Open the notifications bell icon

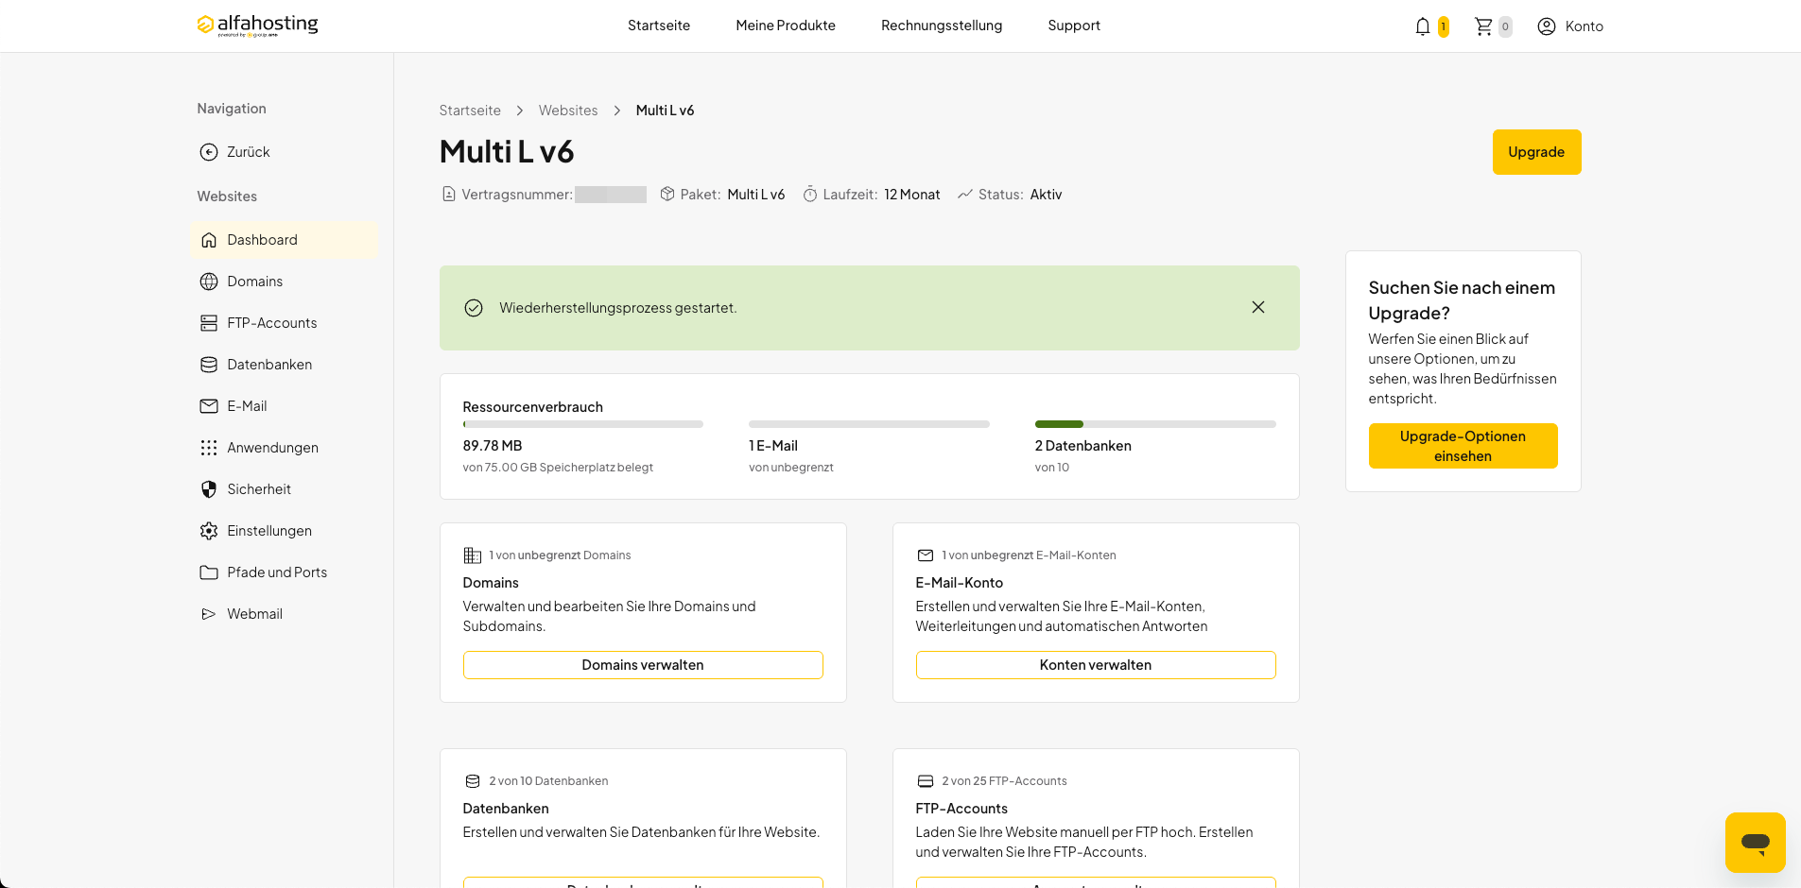point(1422,26)
